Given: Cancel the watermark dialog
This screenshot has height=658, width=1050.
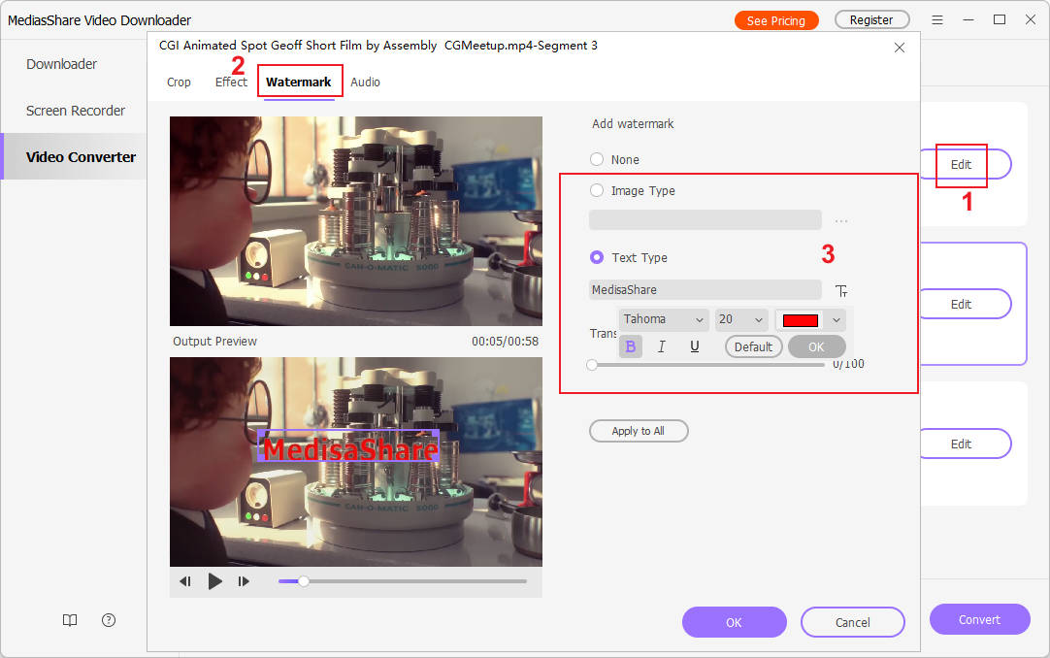Looking at the screenshot, I should (852, 622).
